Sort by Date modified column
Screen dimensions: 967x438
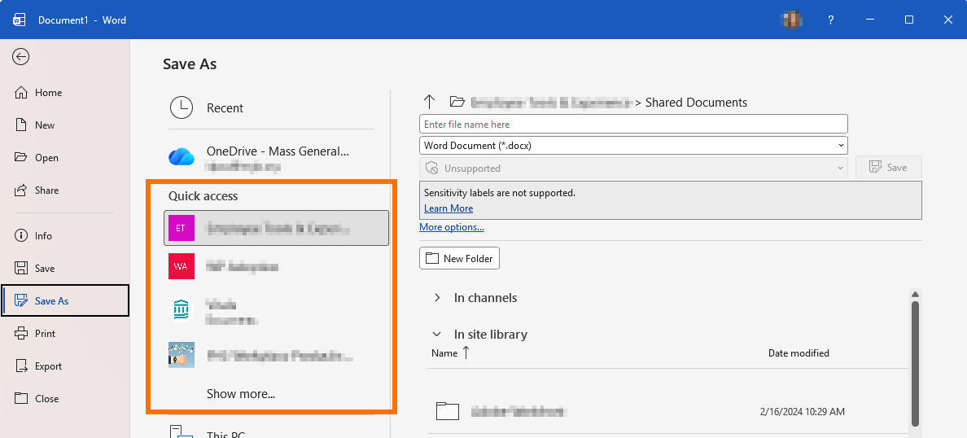coord(799,353)
